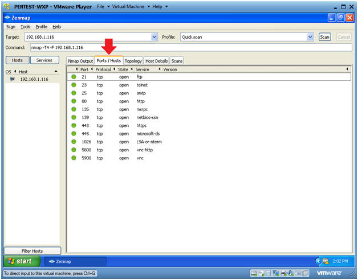The width and height of the screenshot is (358, 280).
Task: Toggle the Services view button
Action: (44, 60)
